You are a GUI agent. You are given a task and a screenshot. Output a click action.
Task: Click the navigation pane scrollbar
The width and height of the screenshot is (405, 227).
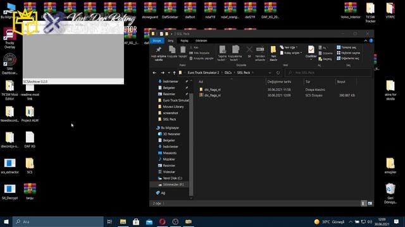(191, 144)
